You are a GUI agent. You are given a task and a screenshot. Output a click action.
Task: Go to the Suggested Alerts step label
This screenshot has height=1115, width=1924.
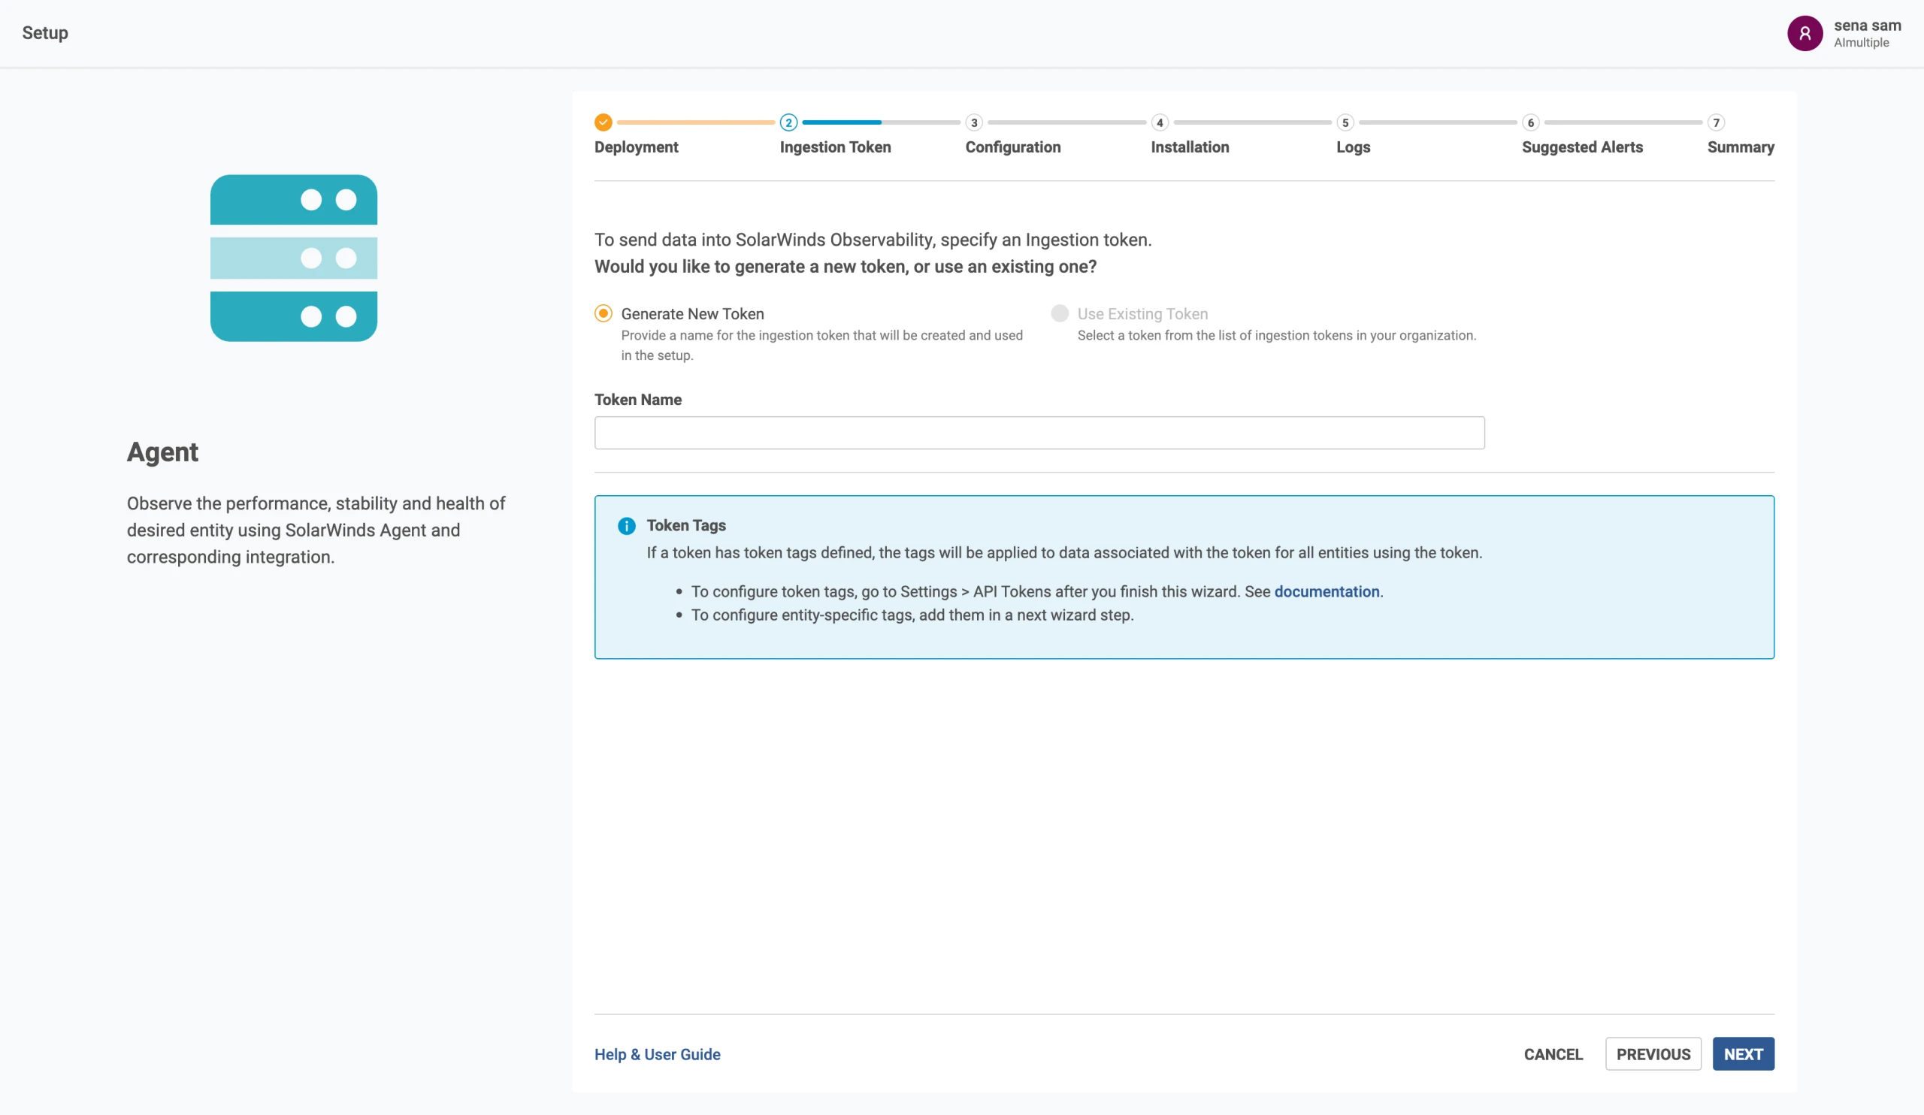(x=1582, y=147)
